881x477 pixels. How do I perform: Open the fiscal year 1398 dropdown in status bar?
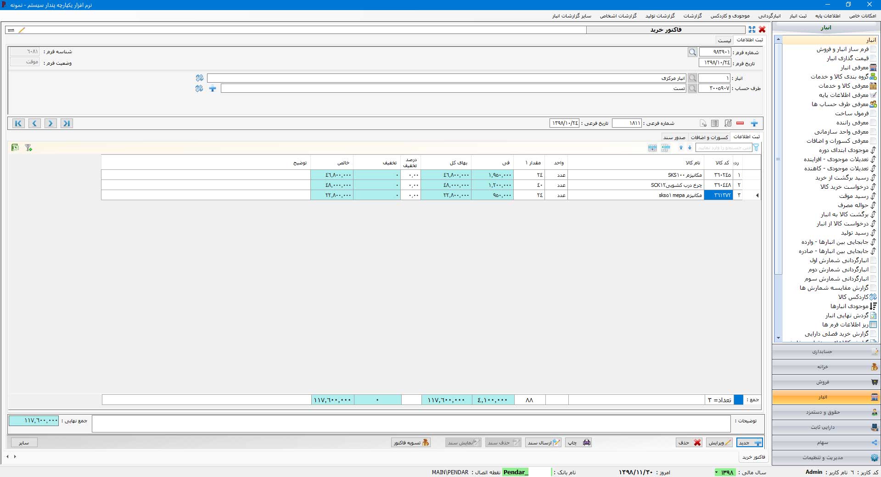[x=725, y=472]
